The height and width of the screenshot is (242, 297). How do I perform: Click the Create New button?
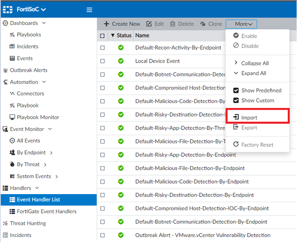coord(122,24)
